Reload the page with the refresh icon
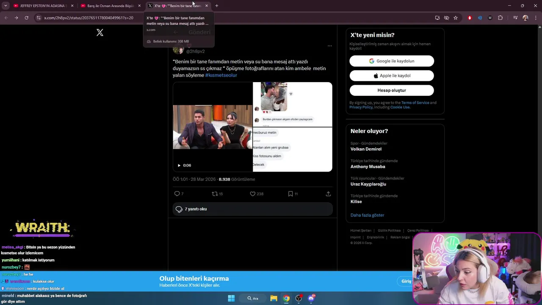 pos(26,18)
